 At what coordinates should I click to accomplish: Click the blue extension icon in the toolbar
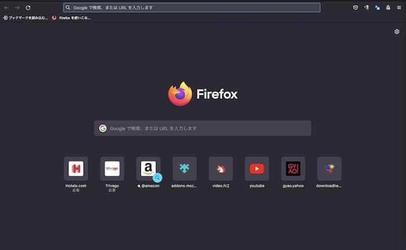pyautogui.click(x=378, y=8)
